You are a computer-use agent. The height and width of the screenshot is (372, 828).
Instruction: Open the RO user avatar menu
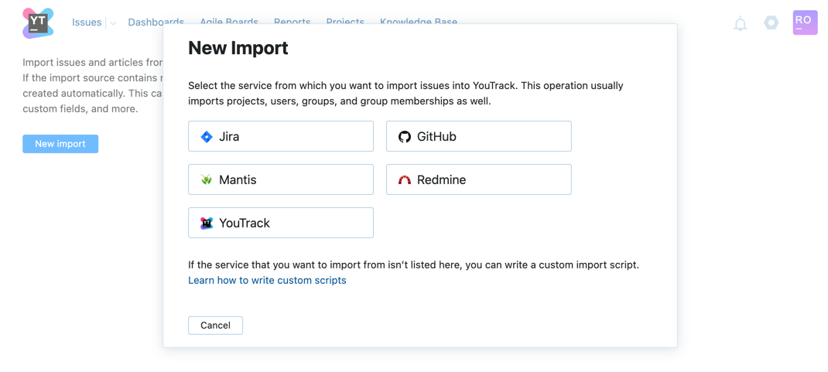[x=805, y=22]
